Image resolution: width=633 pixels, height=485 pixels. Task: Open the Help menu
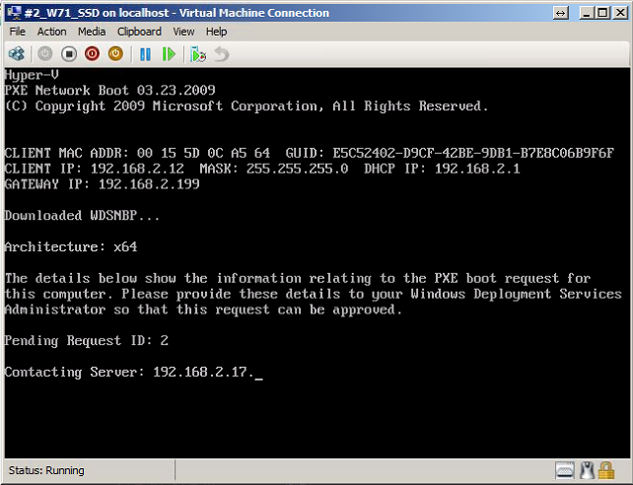[216, 32]
